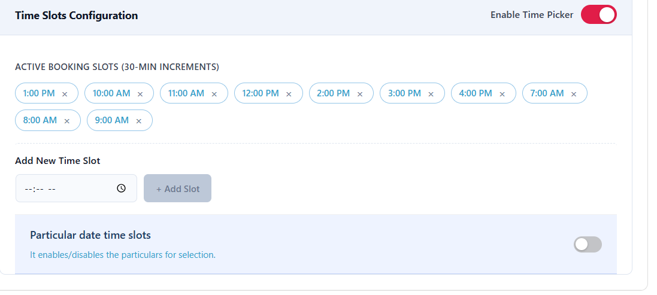Click the Particular date time slots heading
This screenshot has width=657, height=295.
[90, 235]
